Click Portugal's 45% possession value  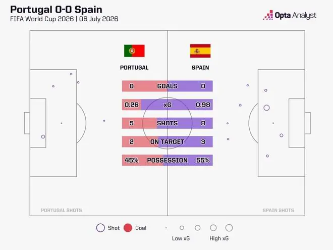(x=132, y=160)
